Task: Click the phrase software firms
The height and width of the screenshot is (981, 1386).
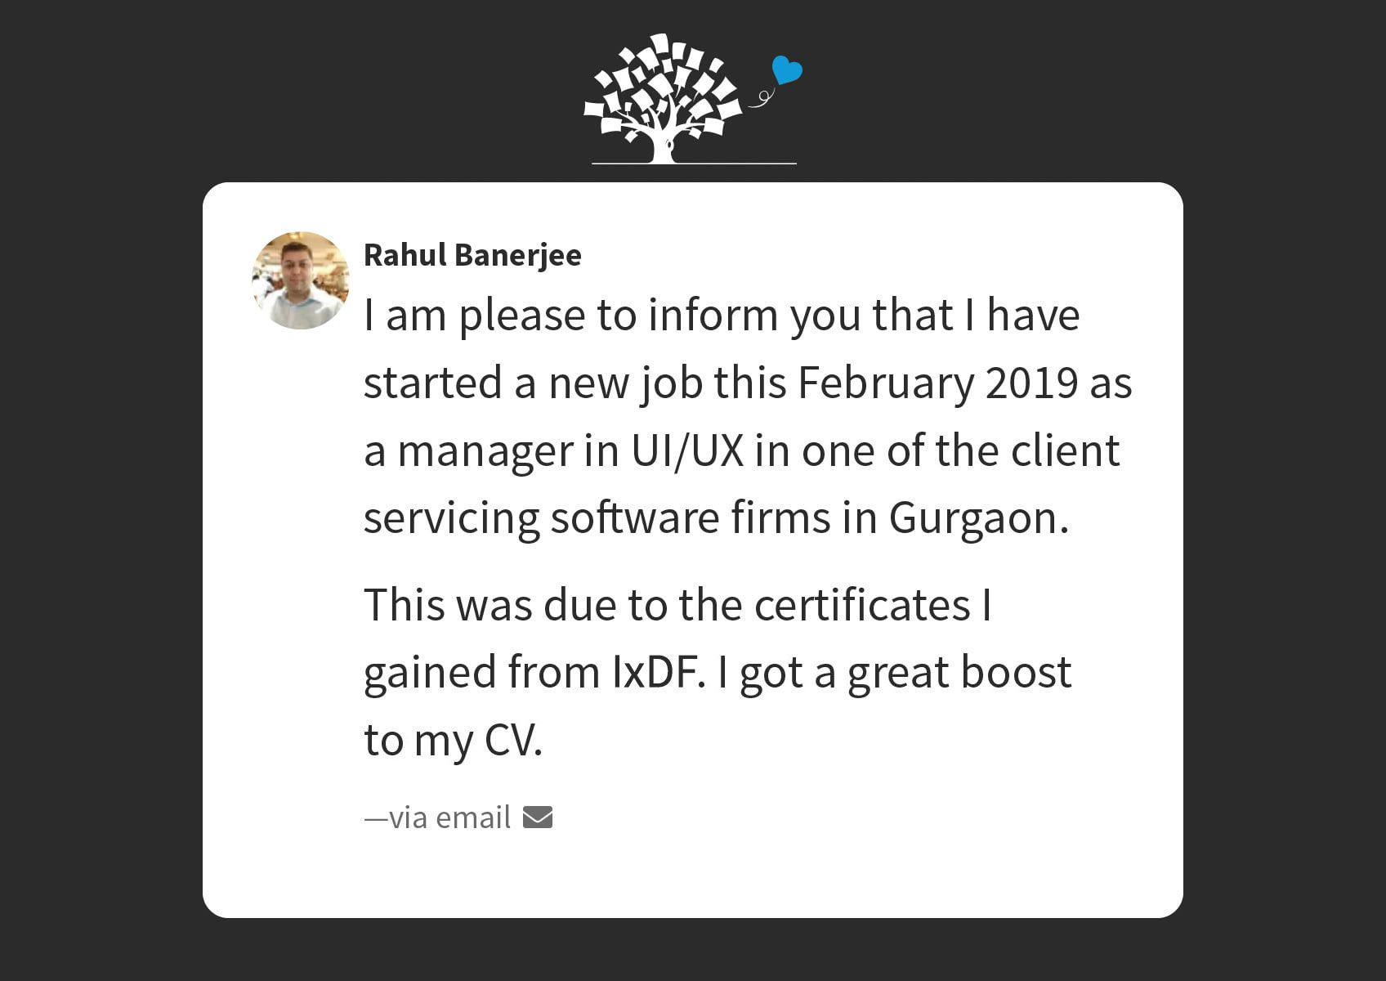Action: point(691,518)
